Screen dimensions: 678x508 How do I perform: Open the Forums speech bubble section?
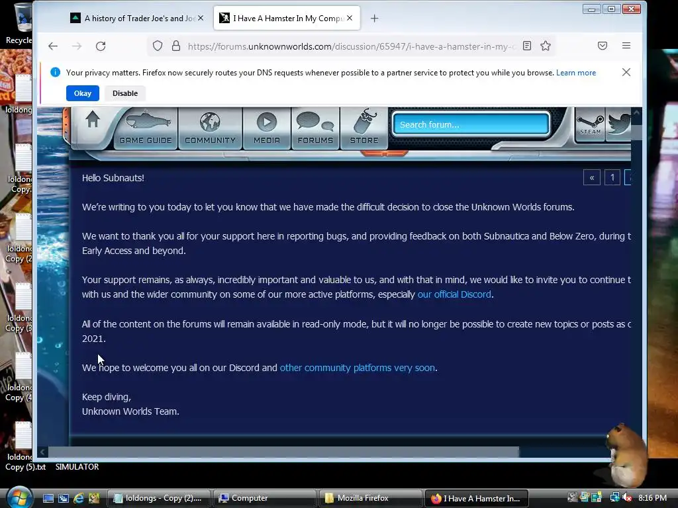point(315,128)
